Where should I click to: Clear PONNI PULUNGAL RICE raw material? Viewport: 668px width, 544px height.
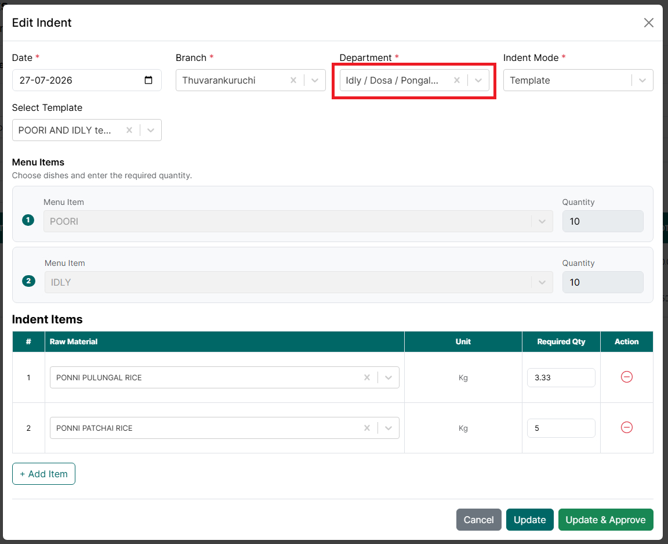click(x=367, y=377)
